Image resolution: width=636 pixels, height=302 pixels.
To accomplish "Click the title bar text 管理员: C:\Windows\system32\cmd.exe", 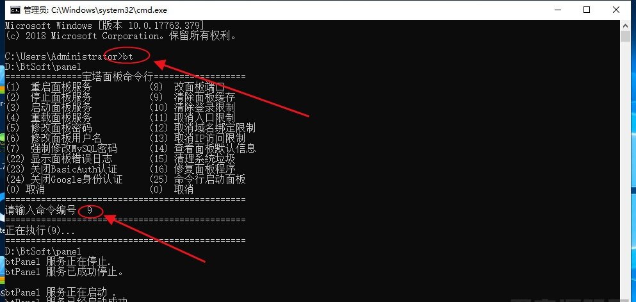I will point(95,10).
